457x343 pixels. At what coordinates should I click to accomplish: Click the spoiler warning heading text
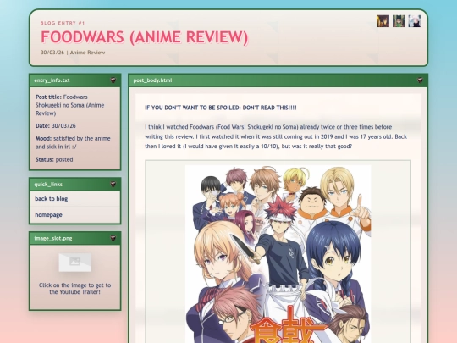221,108
